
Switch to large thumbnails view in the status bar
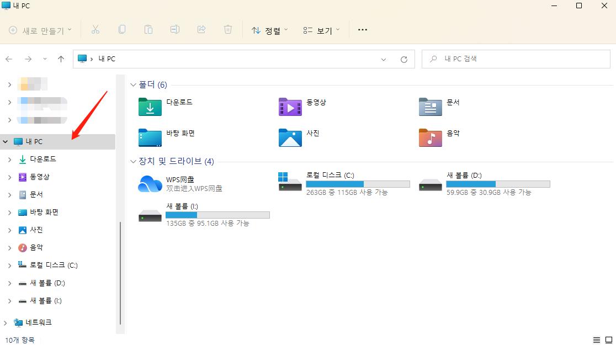point(608,339)
